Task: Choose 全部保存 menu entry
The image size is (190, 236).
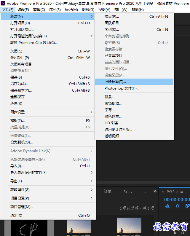Action: tap(47, 97)
